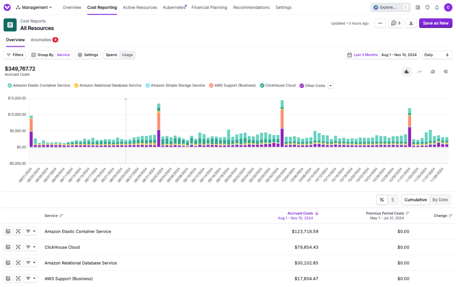Open the notifications bell

click(x=437, y=8)
